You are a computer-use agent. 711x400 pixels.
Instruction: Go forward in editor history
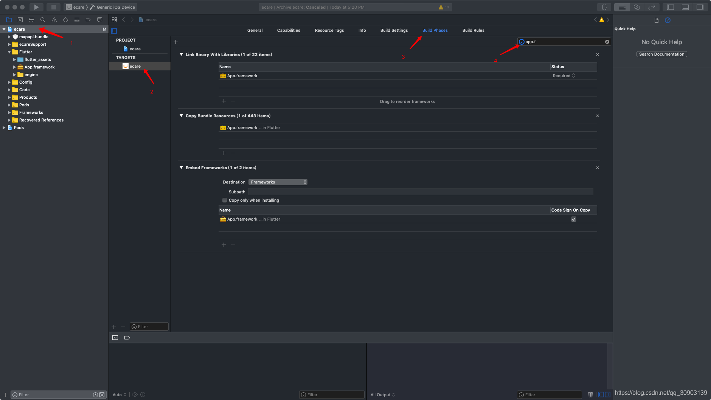[x=132, y=20]
